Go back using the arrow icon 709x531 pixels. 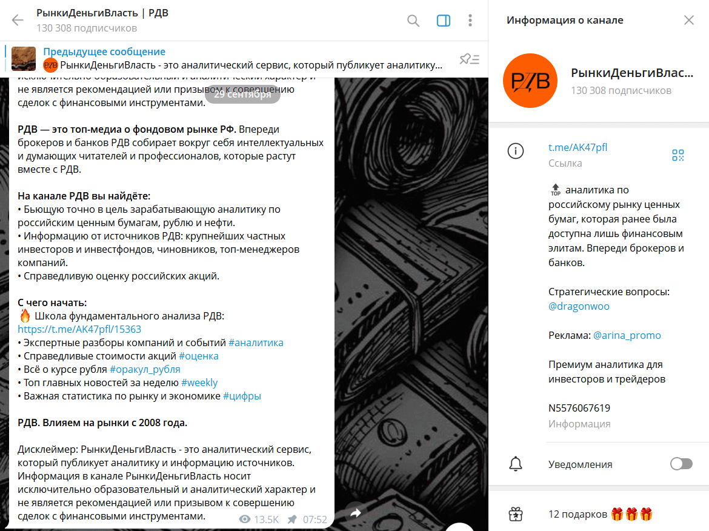point(17,21)
